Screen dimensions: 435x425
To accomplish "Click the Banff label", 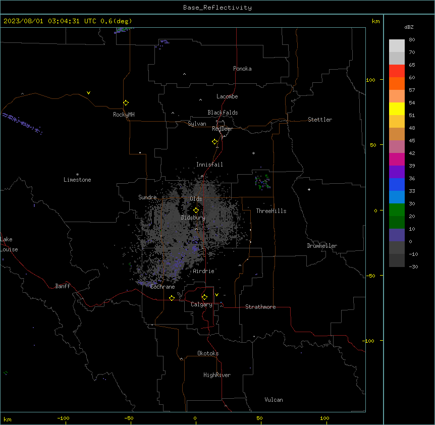I will pos(63,286).
